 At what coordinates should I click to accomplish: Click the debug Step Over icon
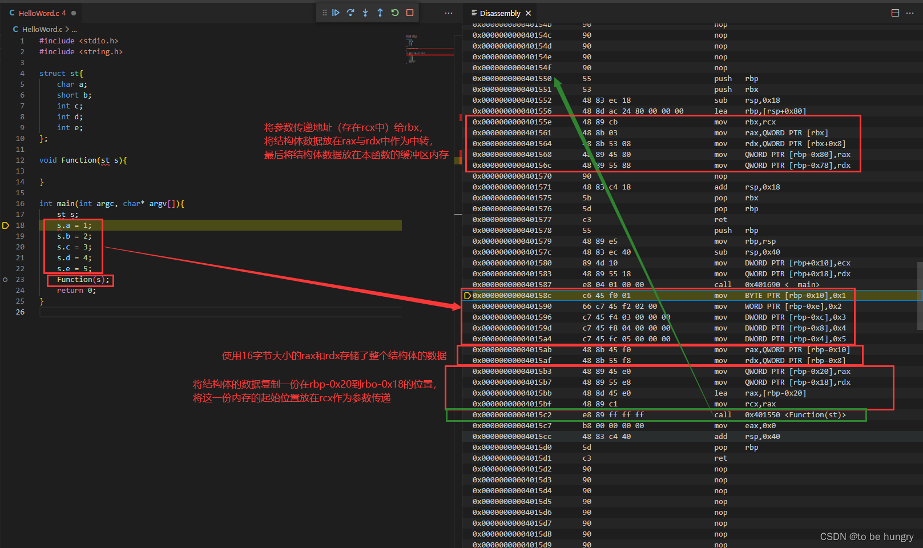350,13
